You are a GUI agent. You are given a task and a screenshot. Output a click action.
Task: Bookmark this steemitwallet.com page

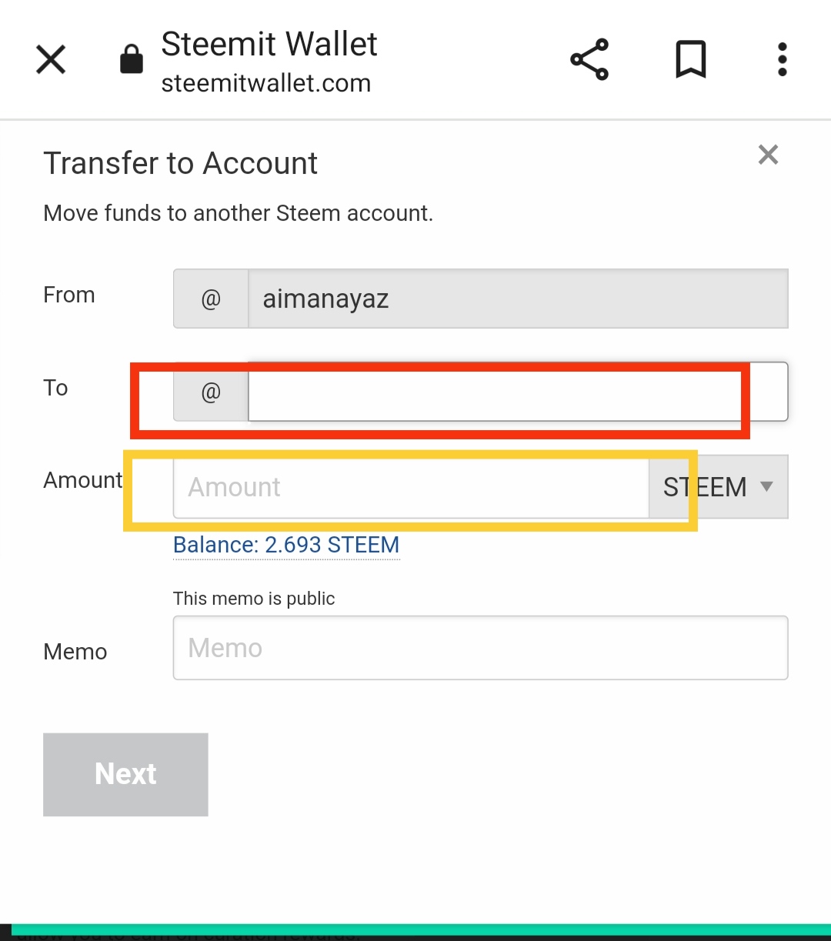[x=690, y=60]
